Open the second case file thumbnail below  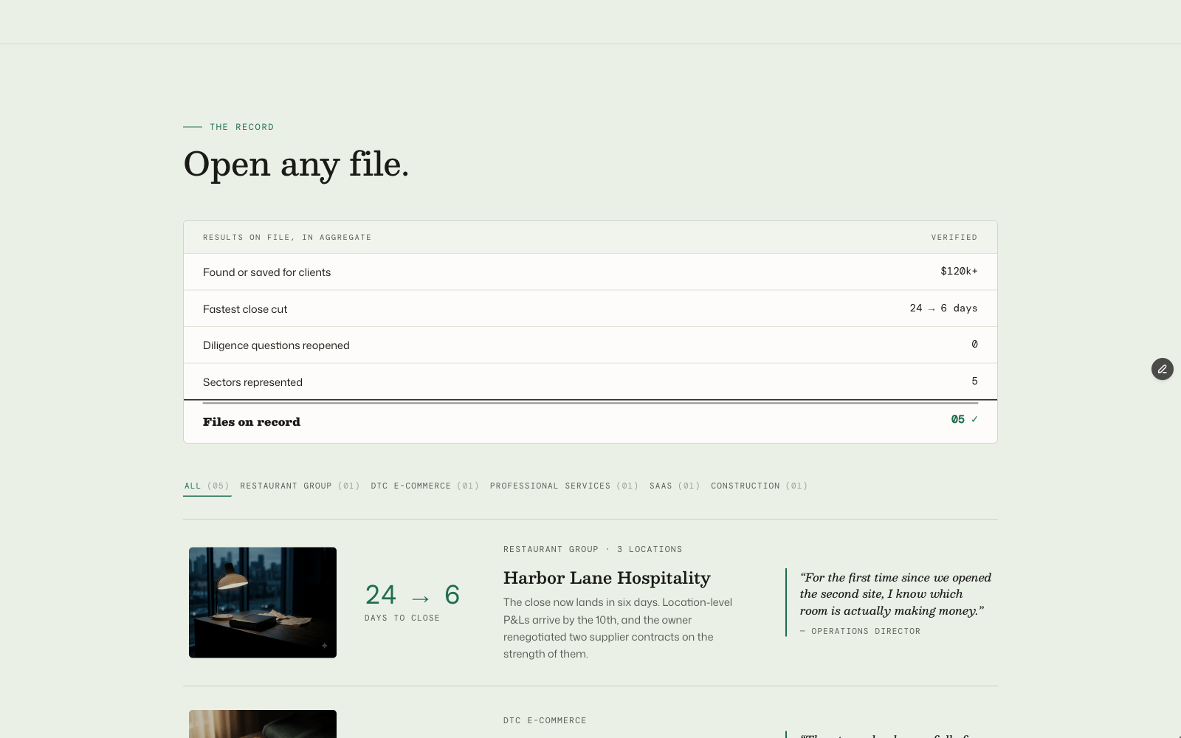[263, 724]
